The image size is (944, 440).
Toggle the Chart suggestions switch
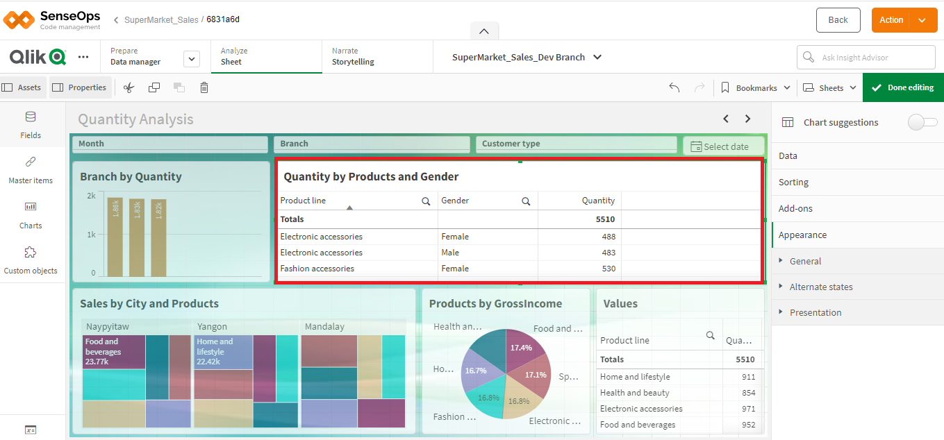pos(922,122)
